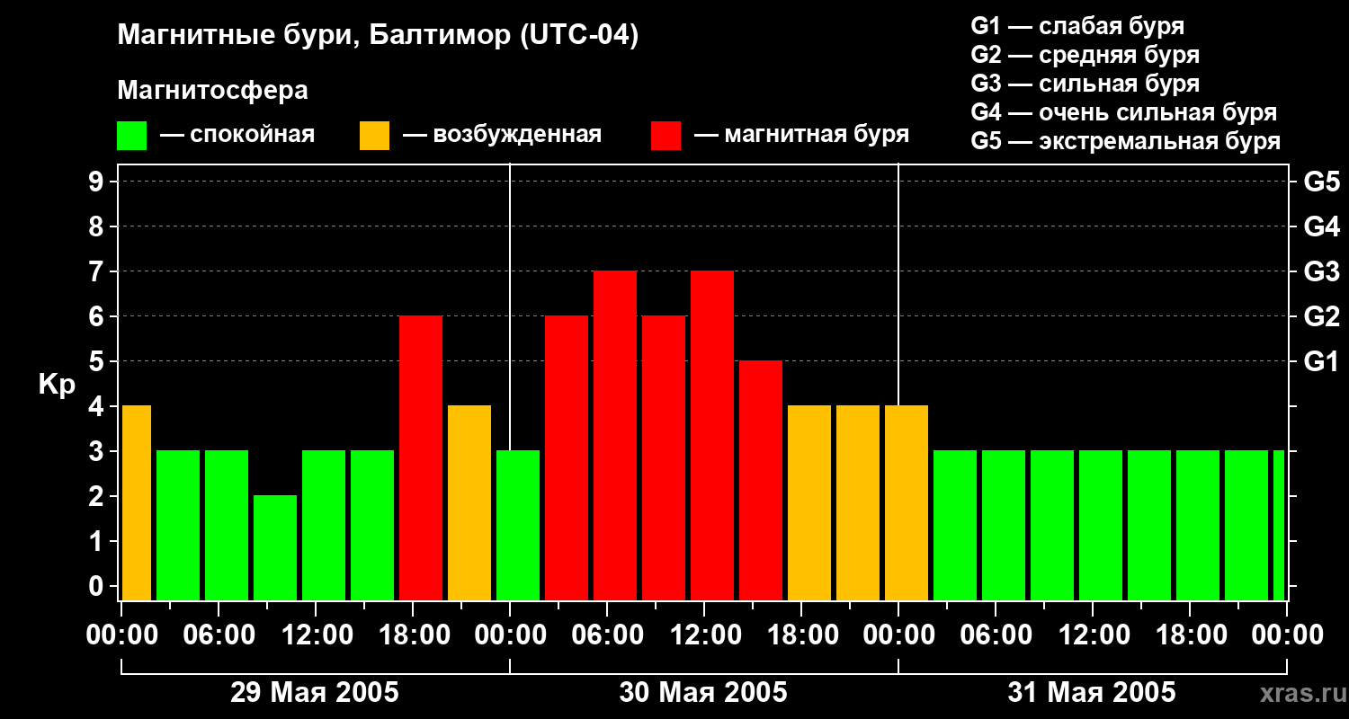The width and height of the screenshot is (1349, 719).
Task: Click the '— возбужденная' legend label
Action: tap(502, 135)
